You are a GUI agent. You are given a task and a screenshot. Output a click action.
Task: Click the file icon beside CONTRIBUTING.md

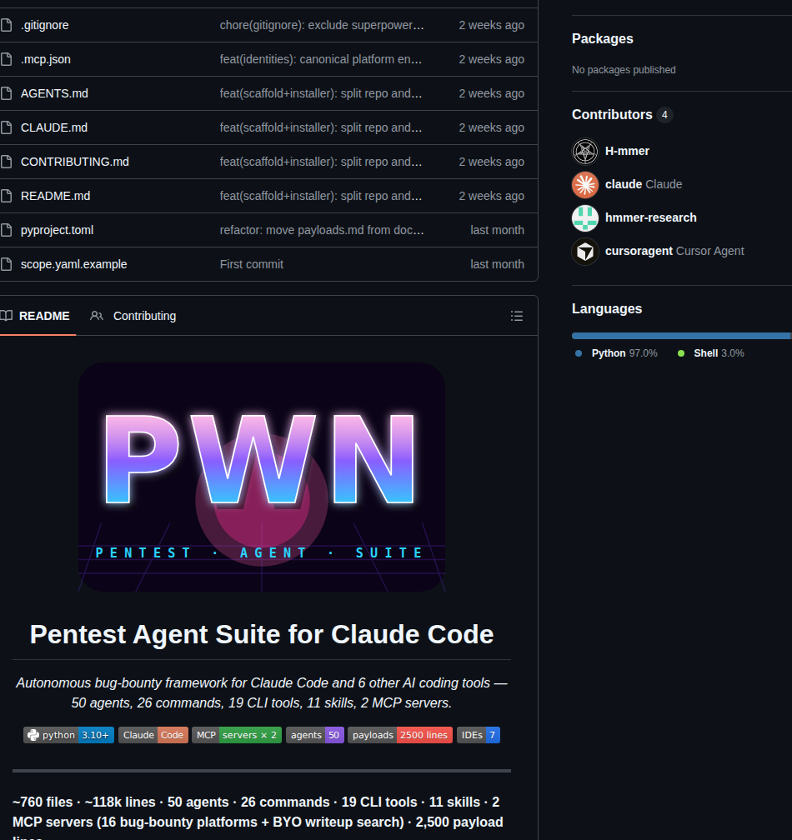click(x=6, y=162)
